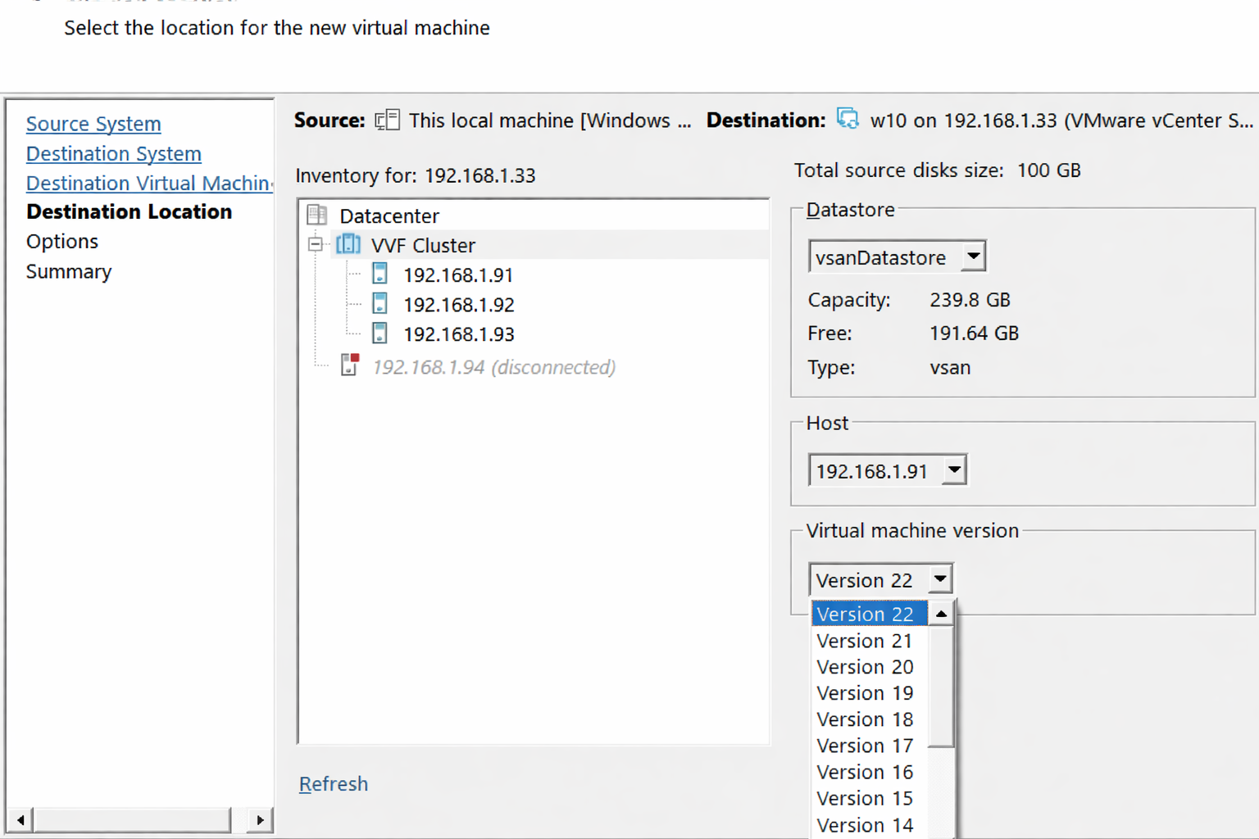Click the host icon beside 192.168.1.92

[380, 304]
